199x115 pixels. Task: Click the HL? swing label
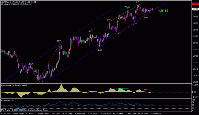[x=31, y=64]
